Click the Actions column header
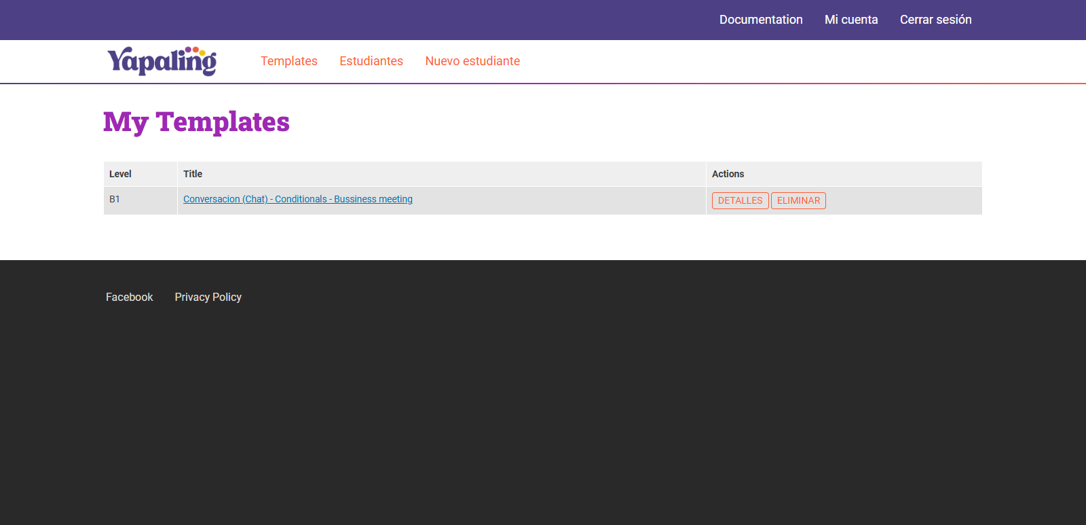The width and height of the screenshot is (1086, 525). (x=728, y=174)
